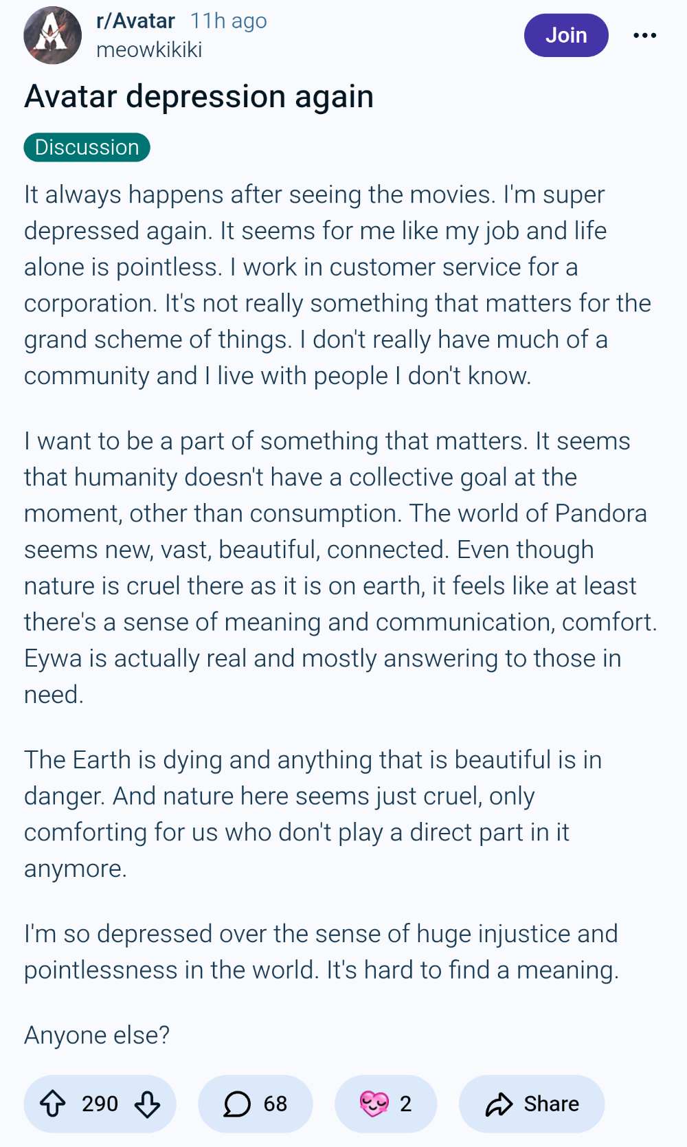Tap the 11h ago timestamp

point(228,21)
